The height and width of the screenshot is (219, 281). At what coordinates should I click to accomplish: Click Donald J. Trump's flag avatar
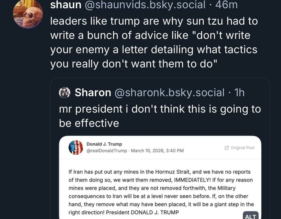coord(76,147)
